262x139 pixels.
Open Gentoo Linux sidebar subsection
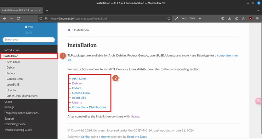pyautogui.click(x=15, y=79)
